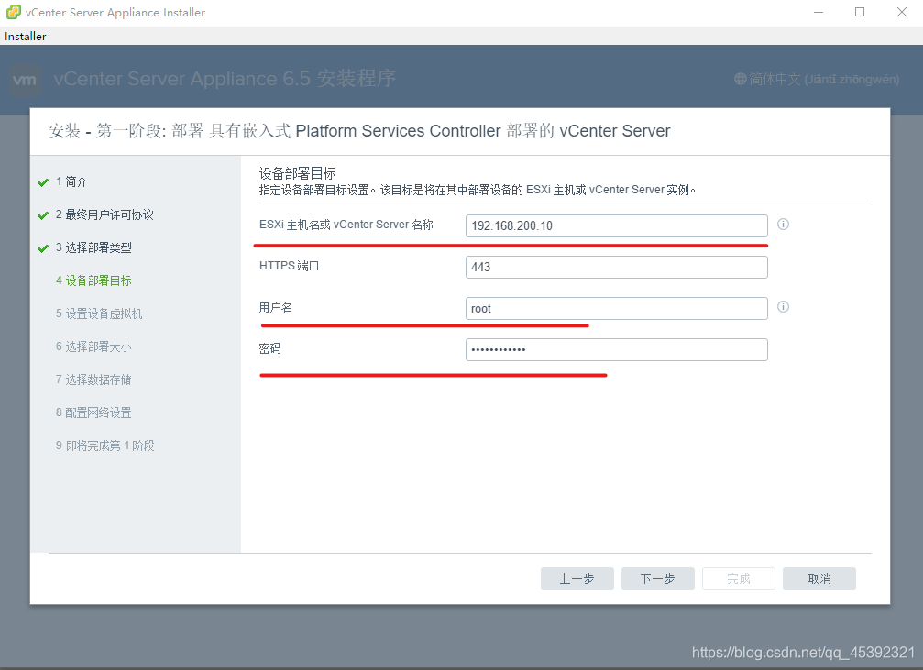Open the 简体中文 language selector

[x=817, y=79]
